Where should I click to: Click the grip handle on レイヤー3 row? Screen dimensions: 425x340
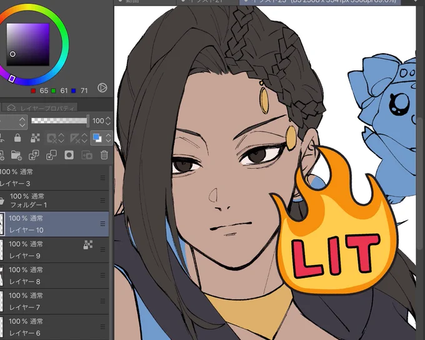click(x=102, y=178)
